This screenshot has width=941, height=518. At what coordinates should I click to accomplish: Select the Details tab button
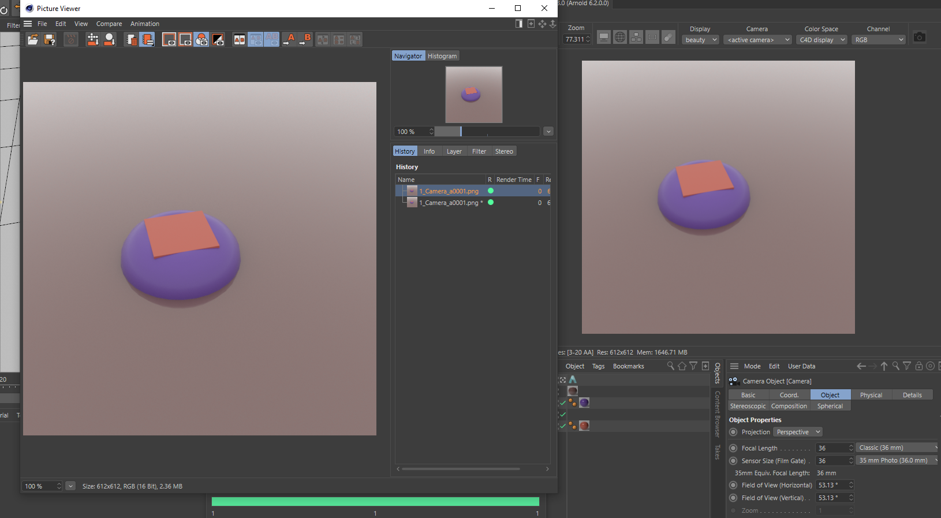click(913, 395)
